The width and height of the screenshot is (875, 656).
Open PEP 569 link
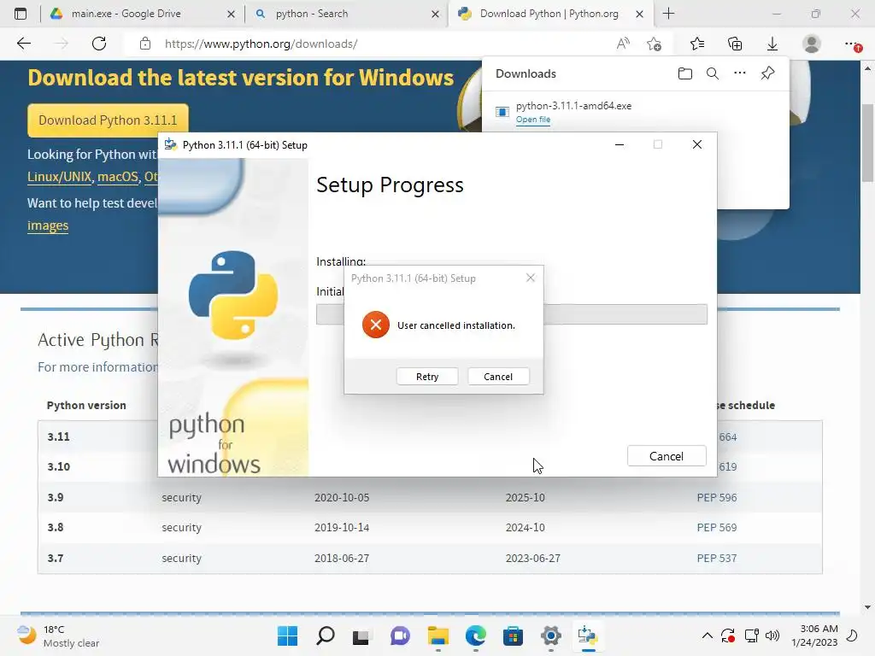[x=717, y=527]
